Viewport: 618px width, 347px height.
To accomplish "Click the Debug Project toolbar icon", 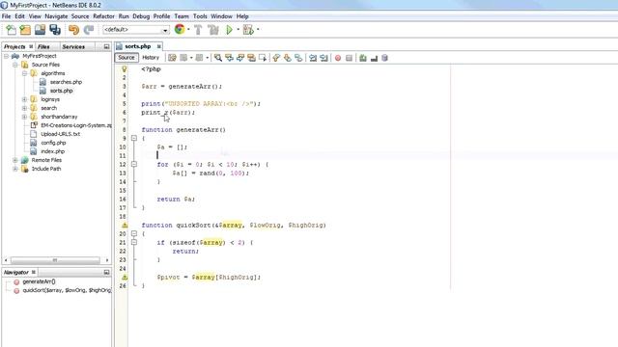I will click(248, 30).
